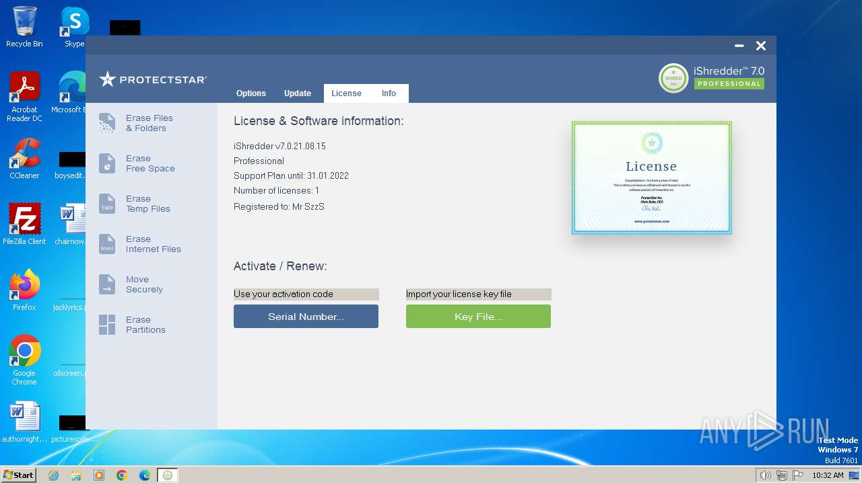Screen dimensions: 862x484
Task: Open the Action Center flag icon
Action: 798,475
